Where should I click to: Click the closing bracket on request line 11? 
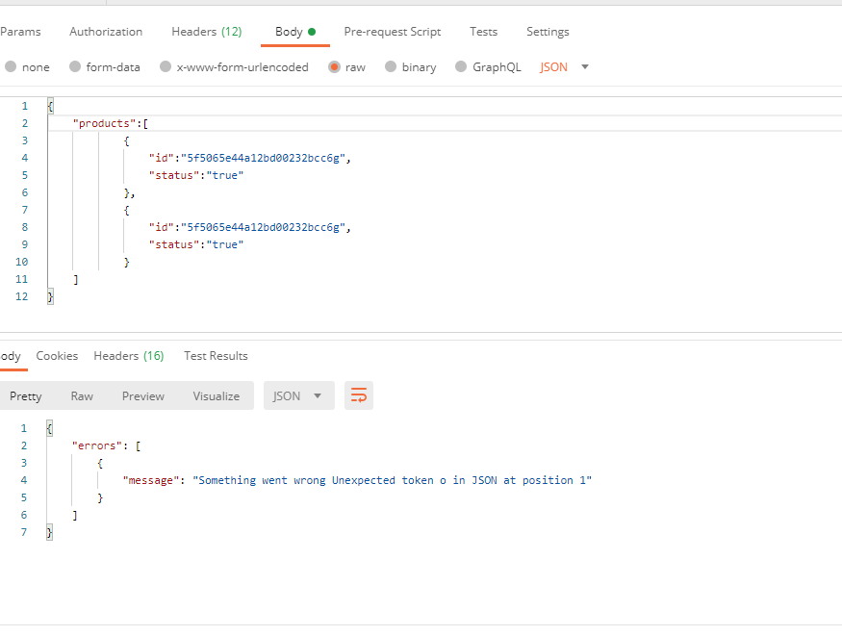pos(76,279)
